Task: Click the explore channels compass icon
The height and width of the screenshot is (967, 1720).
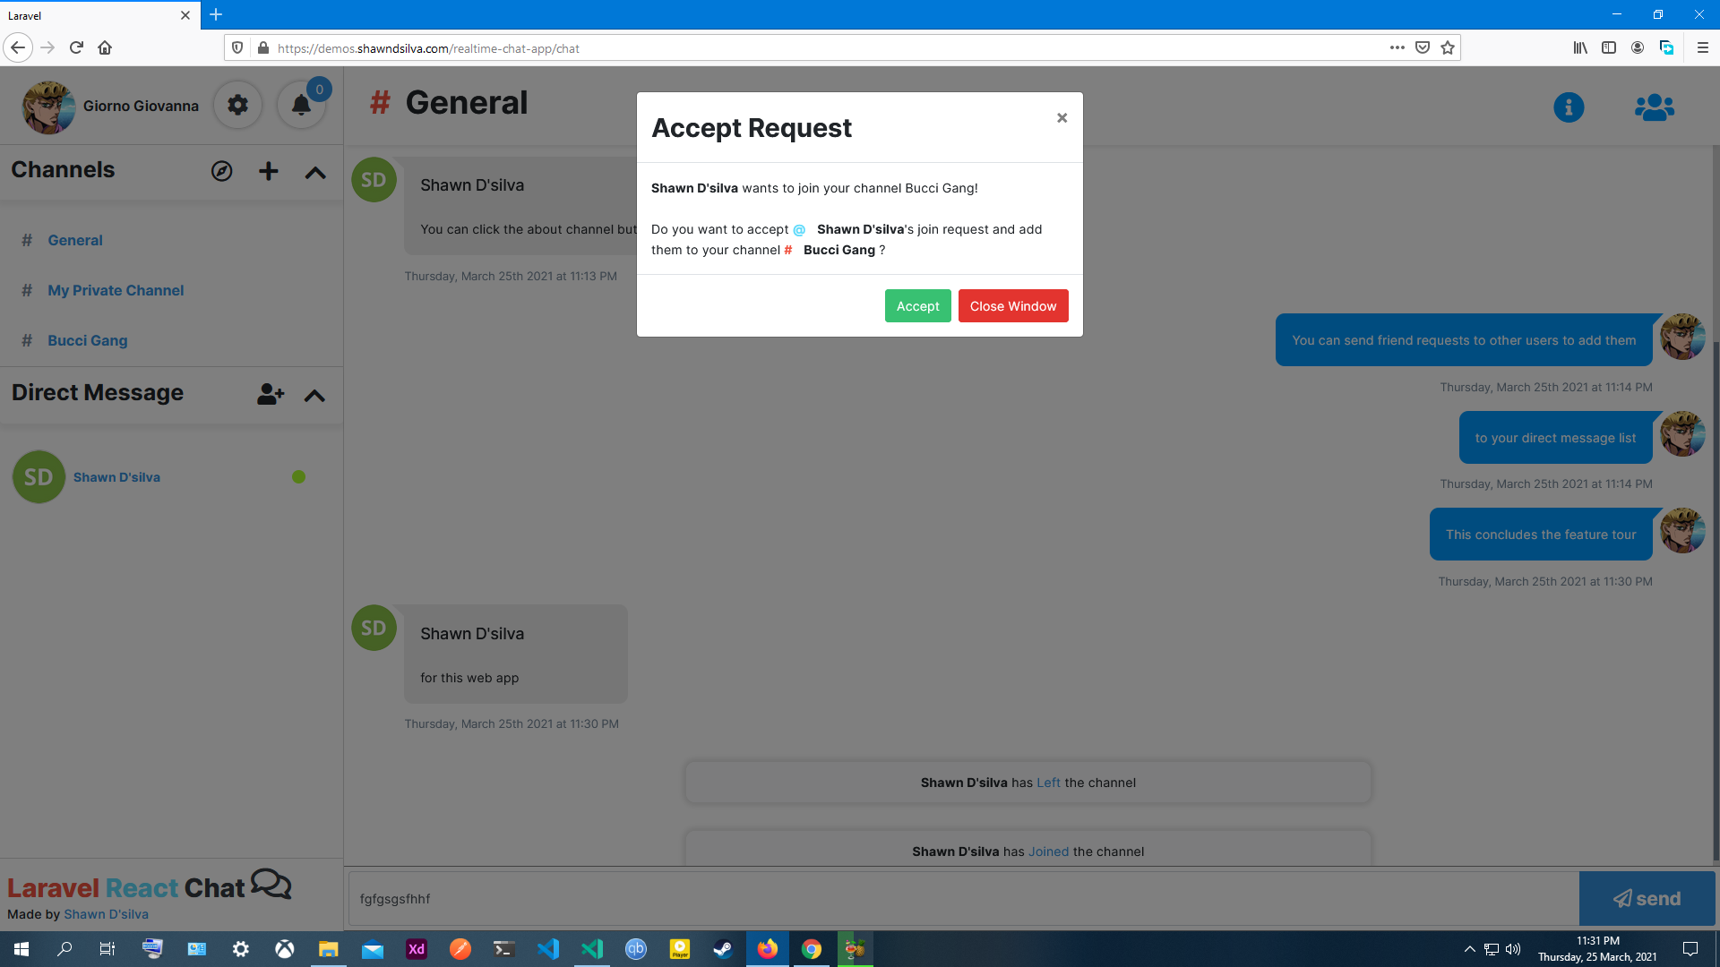Action: [x=221, y=171]
